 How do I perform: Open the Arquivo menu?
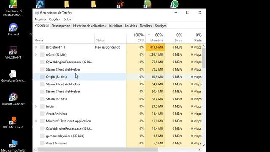tap(40, 19)
